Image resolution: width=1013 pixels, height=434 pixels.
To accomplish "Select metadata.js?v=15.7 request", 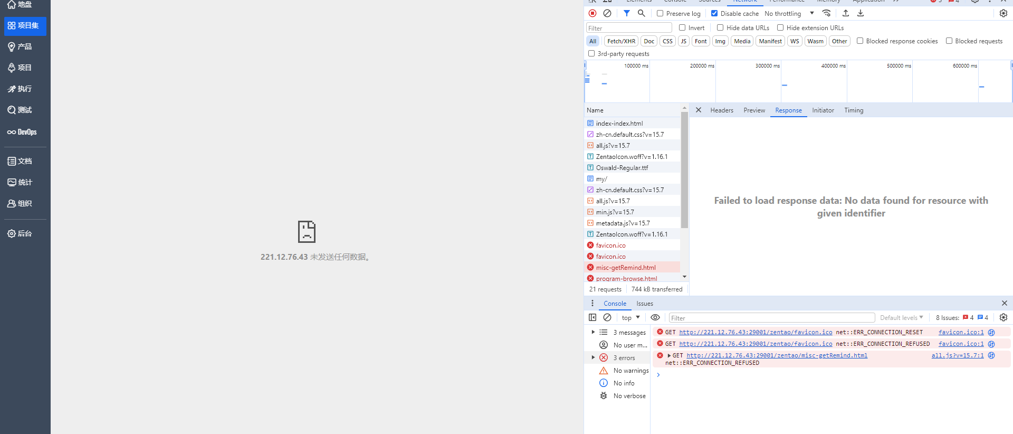I will 633,223.
